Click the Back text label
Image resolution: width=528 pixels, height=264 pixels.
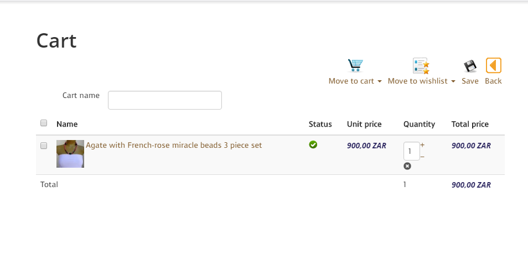493,81
